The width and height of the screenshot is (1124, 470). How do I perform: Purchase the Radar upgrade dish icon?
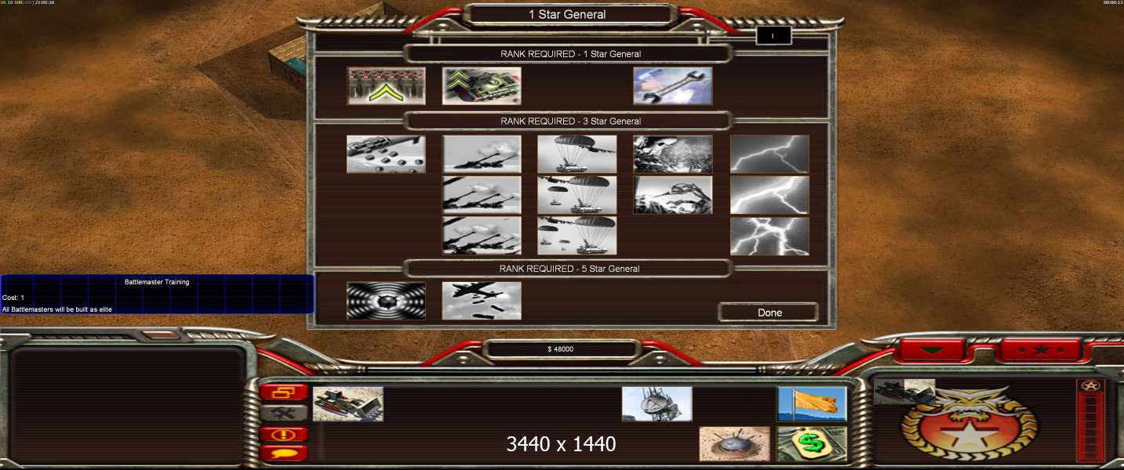coord(657,403)
